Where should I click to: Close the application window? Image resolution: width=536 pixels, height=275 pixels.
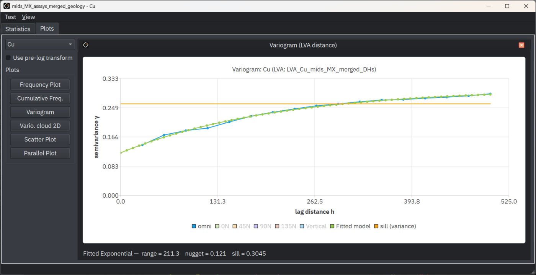[526, 6]
